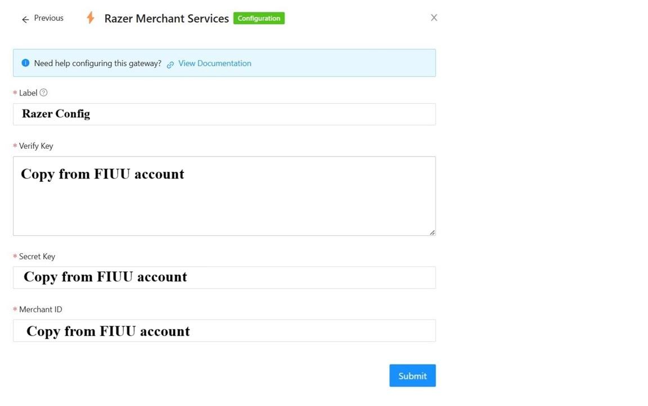The image size is (648, 406).
Task: Click the orange lightning bolt logo
Action: tap(91, 18)
